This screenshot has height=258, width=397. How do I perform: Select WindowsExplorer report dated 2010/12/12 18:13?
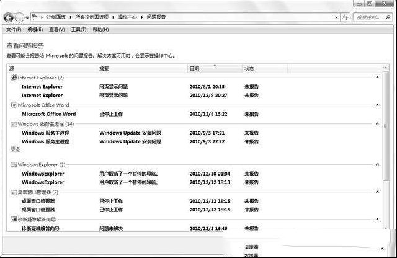(195, 182)
